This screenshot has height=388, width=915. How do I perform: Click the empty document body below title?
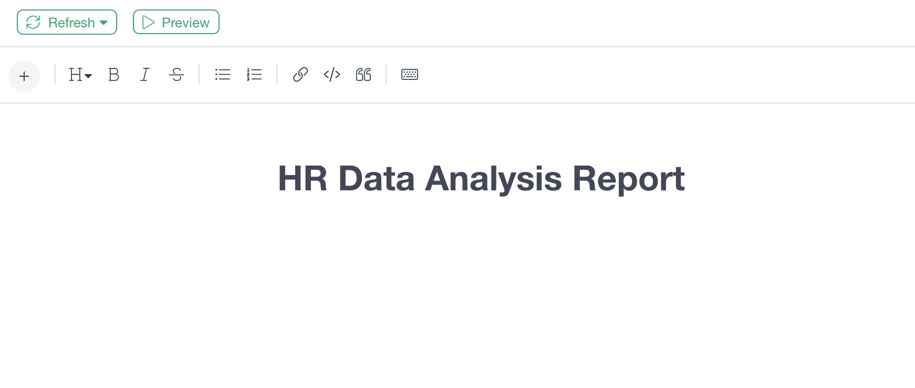click(x=457, y=294)
